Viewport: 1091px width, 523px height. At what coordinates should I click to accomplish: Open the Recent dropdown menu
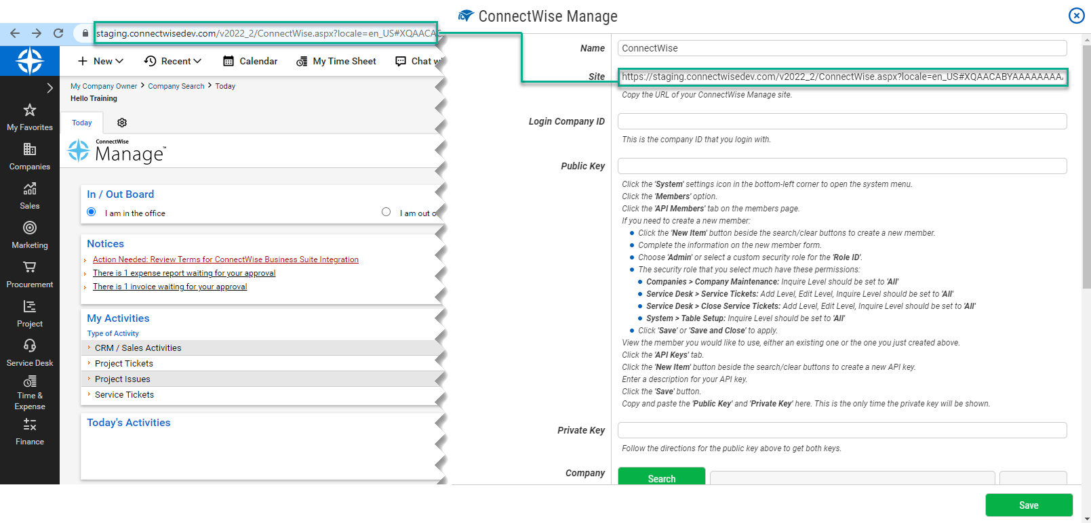[173, 61]
